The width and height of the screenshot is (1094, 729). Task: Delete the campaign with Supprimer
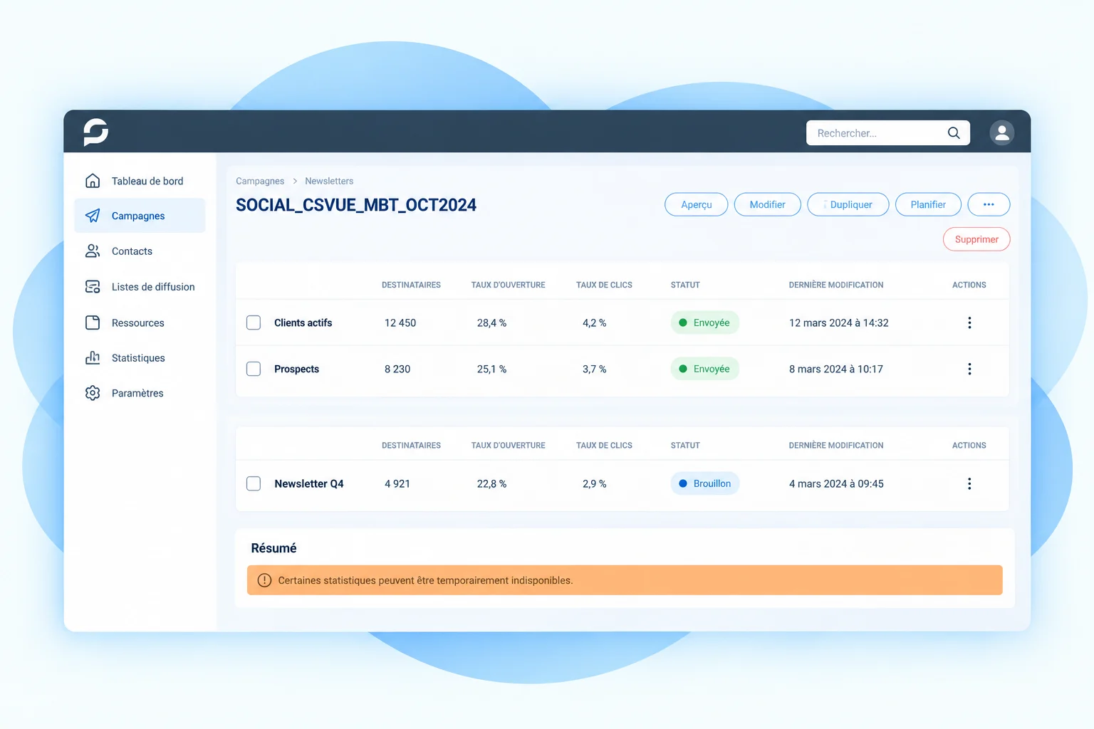976,239
